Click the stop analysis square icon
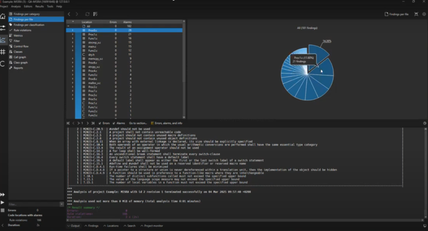 tap(3, 210)
